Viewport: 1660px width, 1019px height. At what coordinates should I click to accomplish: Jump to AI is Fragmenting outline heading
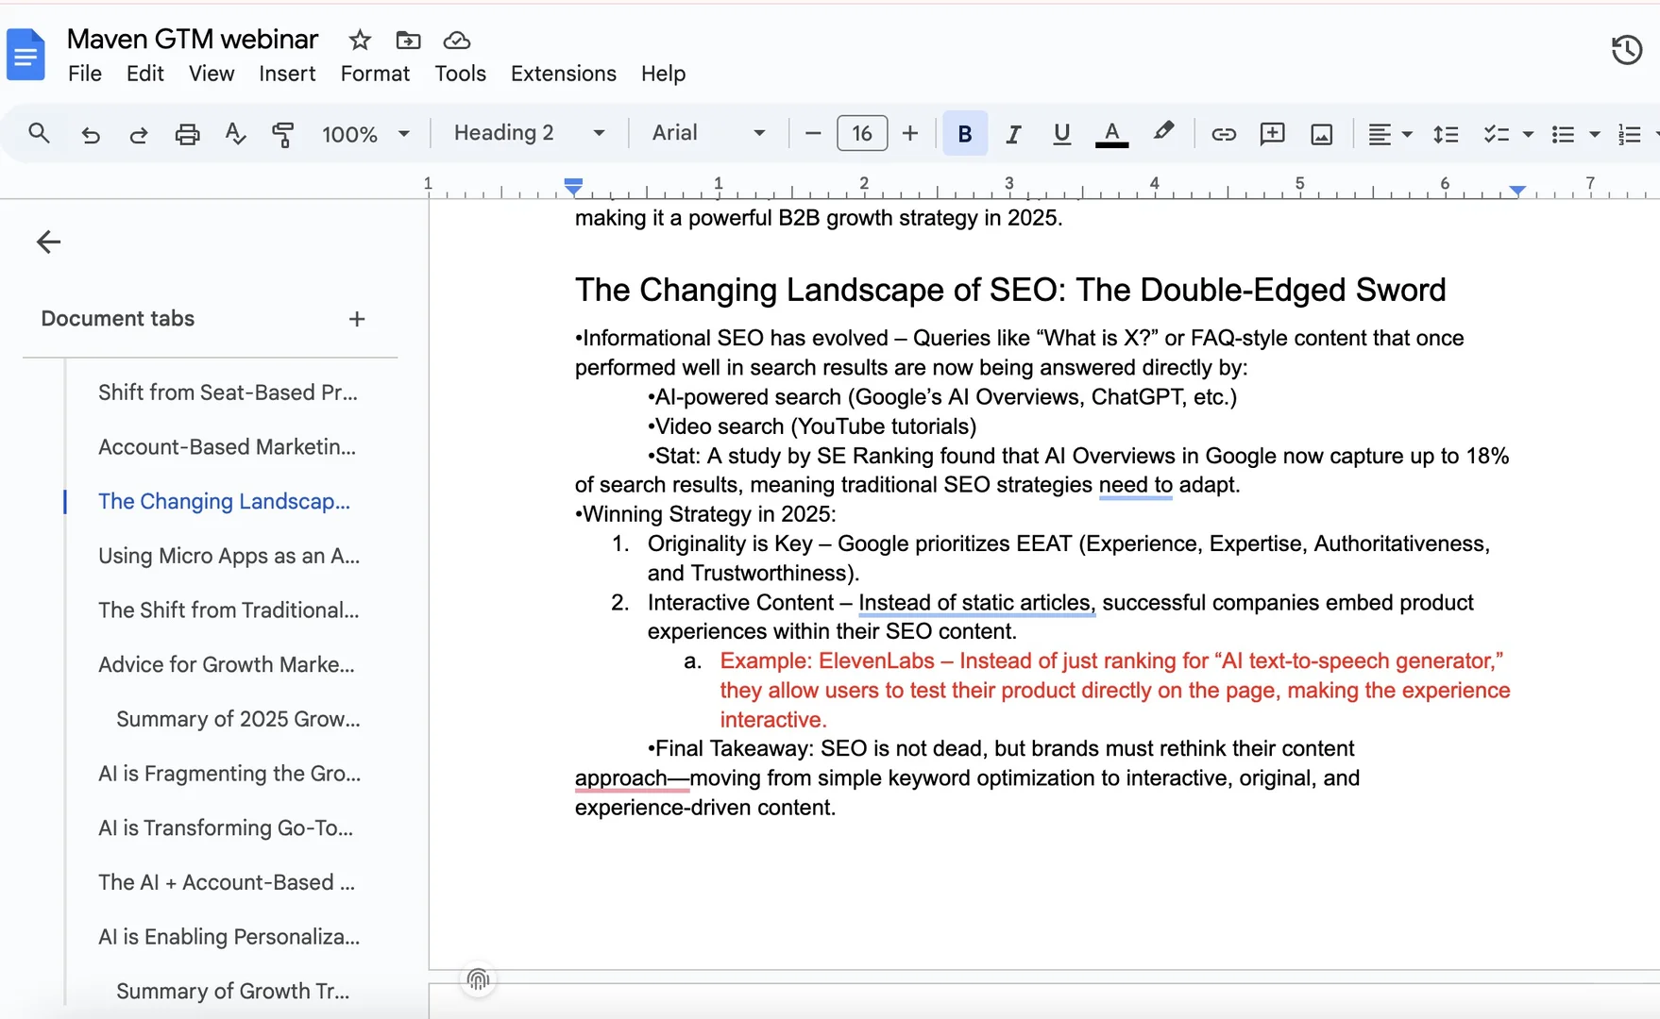coord(229,774)
